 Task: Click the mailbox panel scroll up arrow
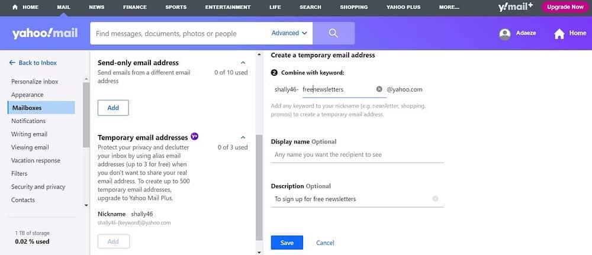[x=259, y=54]
